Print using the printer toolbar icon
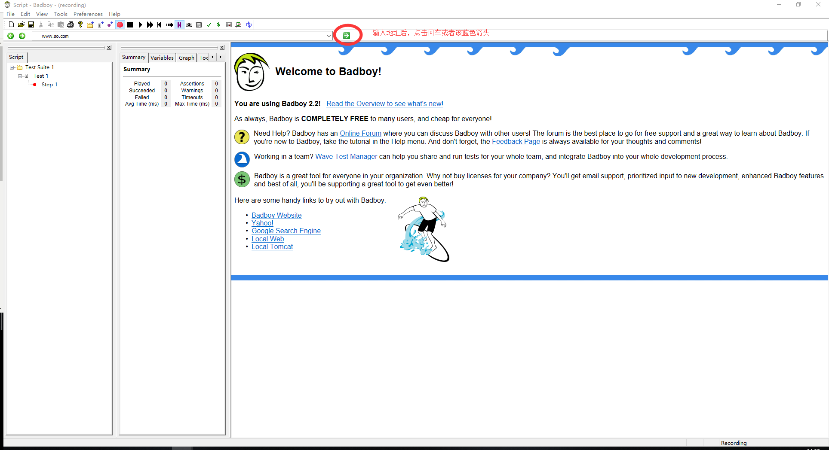 pyautogui.click(x=71, y=24)
